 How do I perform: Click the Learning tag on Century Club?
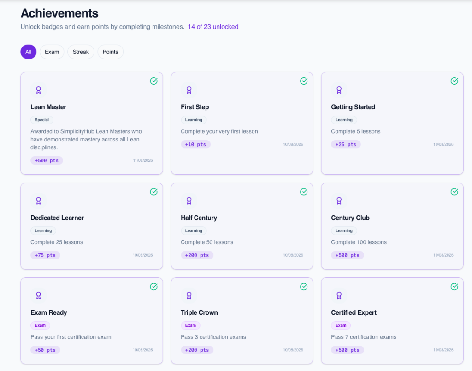click(344, 230)
